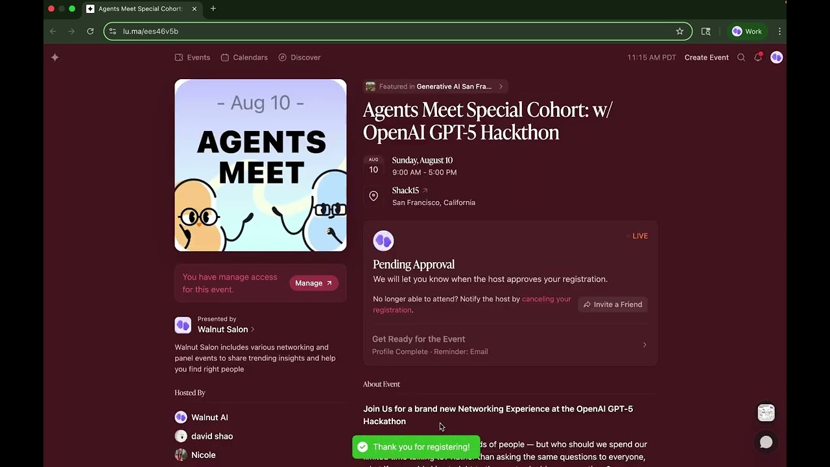
Task: Expand Featured in Generative AI San Francisco
Action: click(435, 86)
